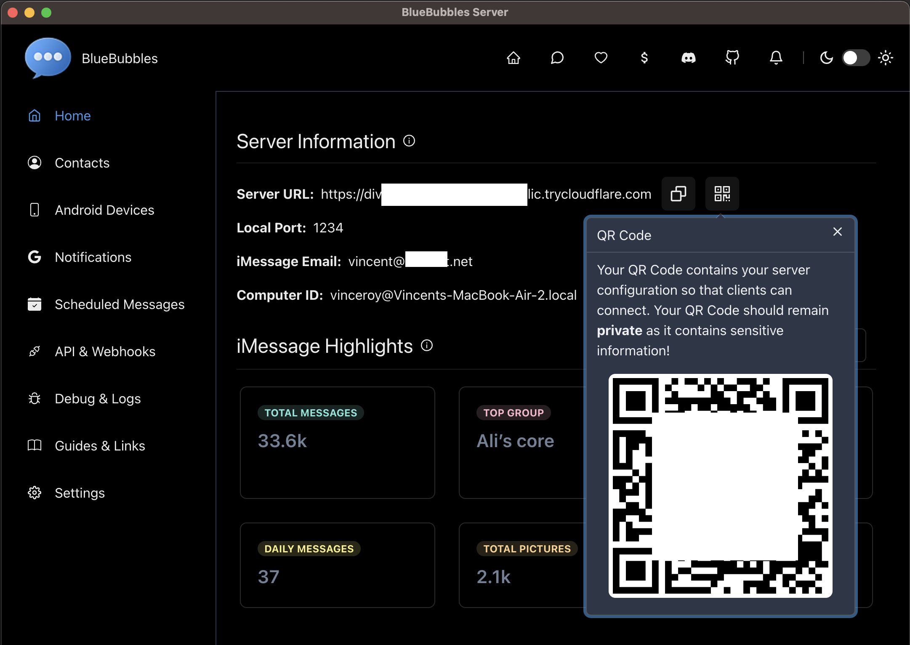Click the dollar sign donate icon

pos(644,58)
